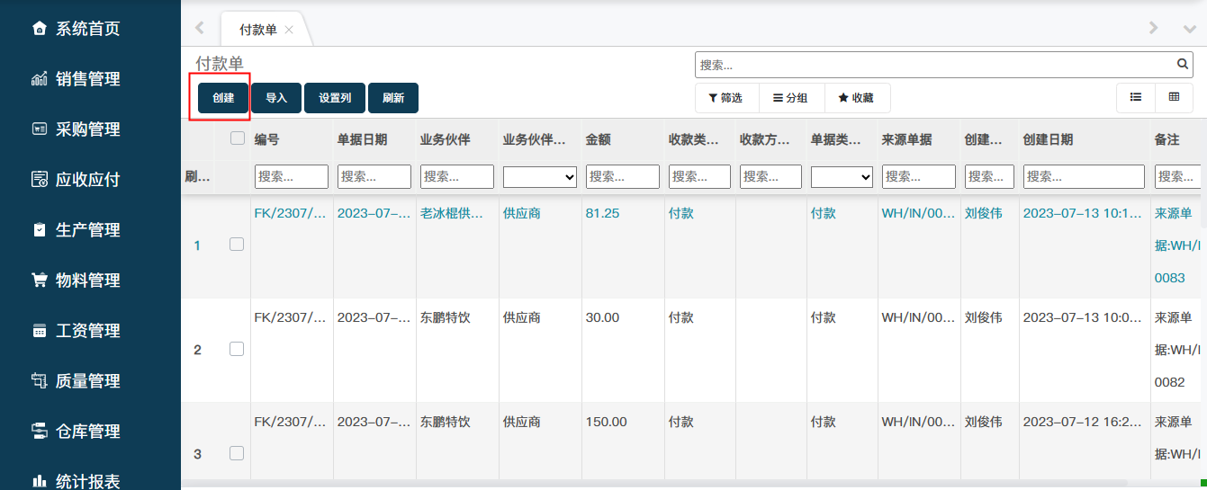The image size is (1207, 490).
Task: Click the search magnifier icon
Action: click(1183, 65)
